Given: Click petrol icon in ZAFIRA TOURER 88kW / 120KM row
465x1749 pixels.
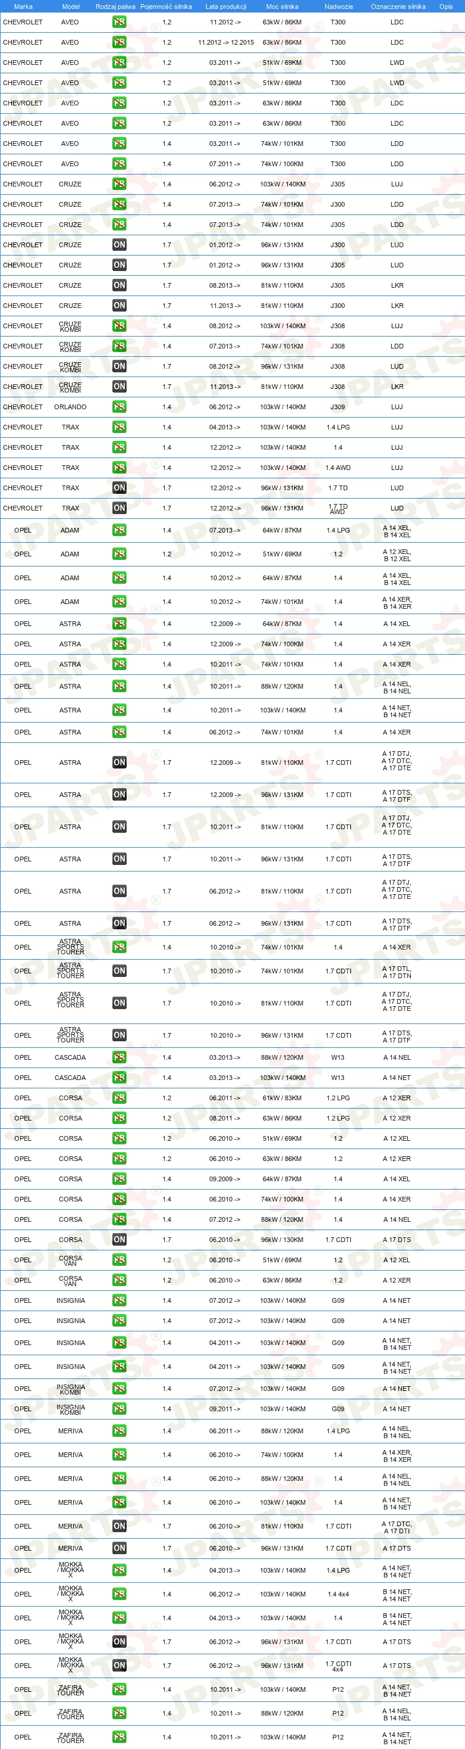Looking at the screenshot, I should (120, 1713).
